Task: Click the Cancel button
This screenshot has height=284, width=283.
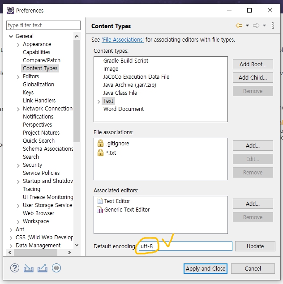Action: (253, 268)
